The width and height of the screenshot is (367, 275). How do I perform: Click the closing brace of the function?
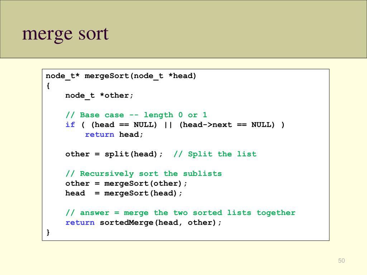tap(48, 232)
